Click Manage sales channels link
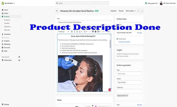The width and height of the screenshot is (177, 107). (x=140, y=33)
